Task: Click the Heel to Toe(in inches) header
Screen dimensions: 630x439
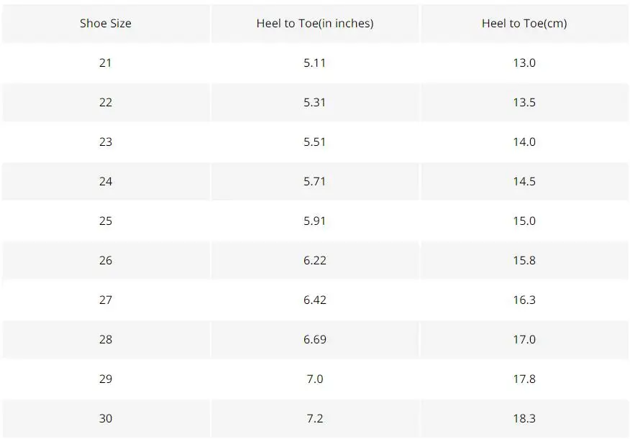Action: coord(315,23)
